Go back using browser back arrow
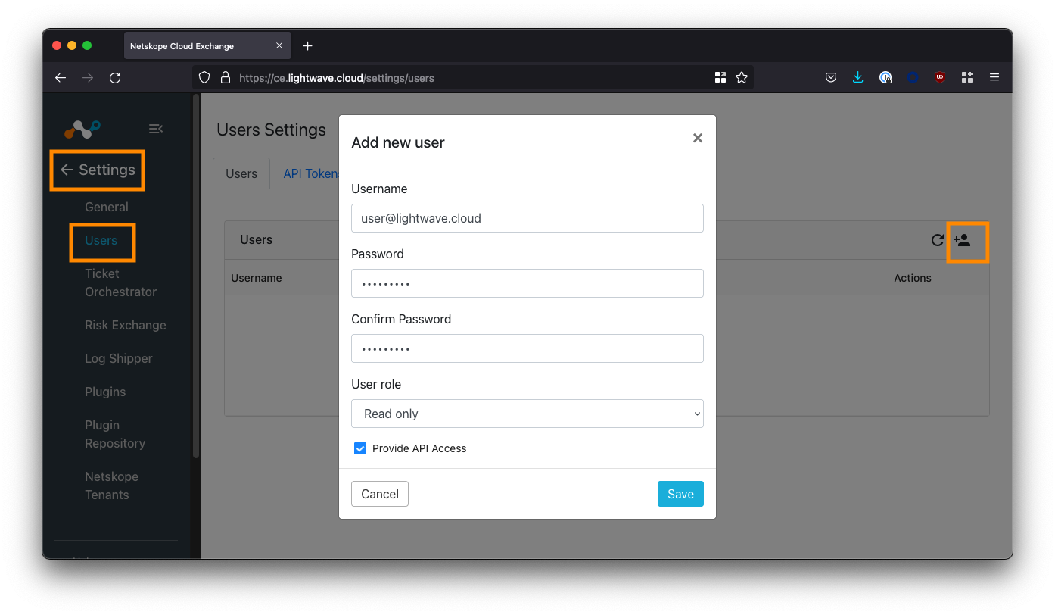 point(61,77)
